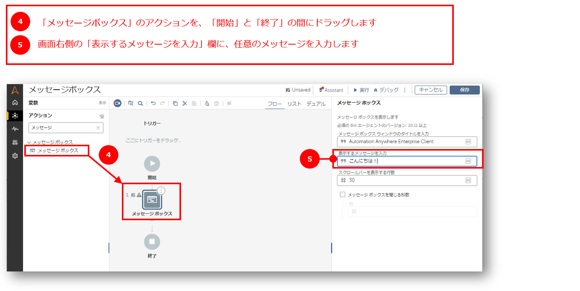Click the 変数 panel heading

33,103
